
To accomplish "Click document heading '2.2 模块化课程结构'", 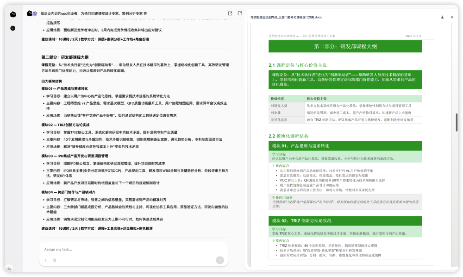I will coord(288,136).
